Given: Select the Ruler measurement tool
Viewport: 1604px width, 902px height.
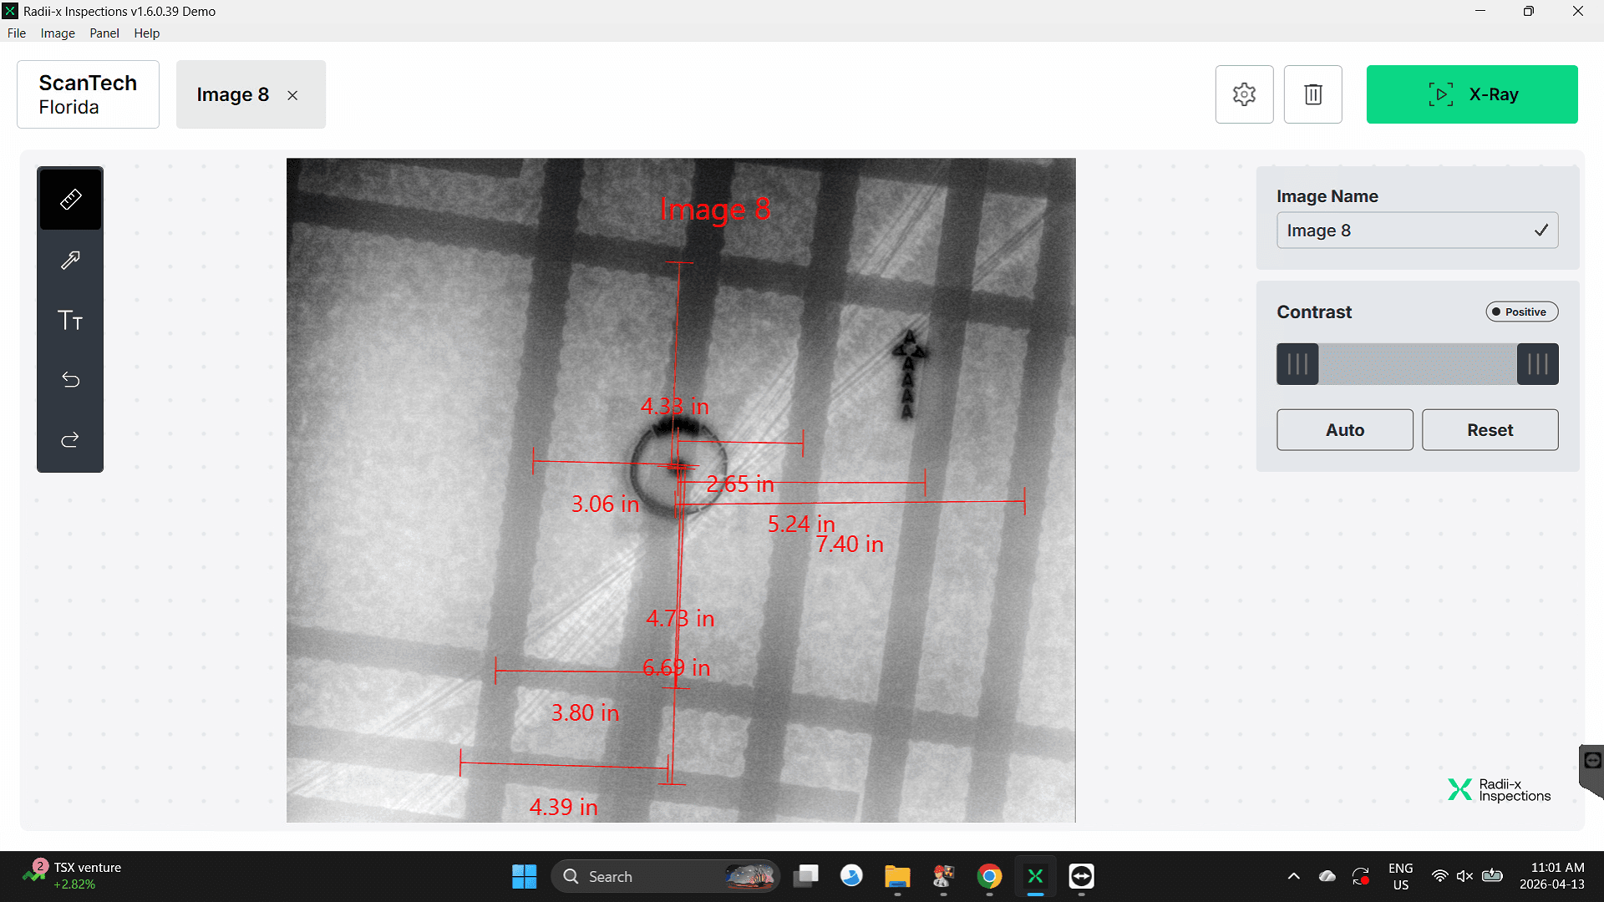Looking at the screenshot, I should 70,198.
